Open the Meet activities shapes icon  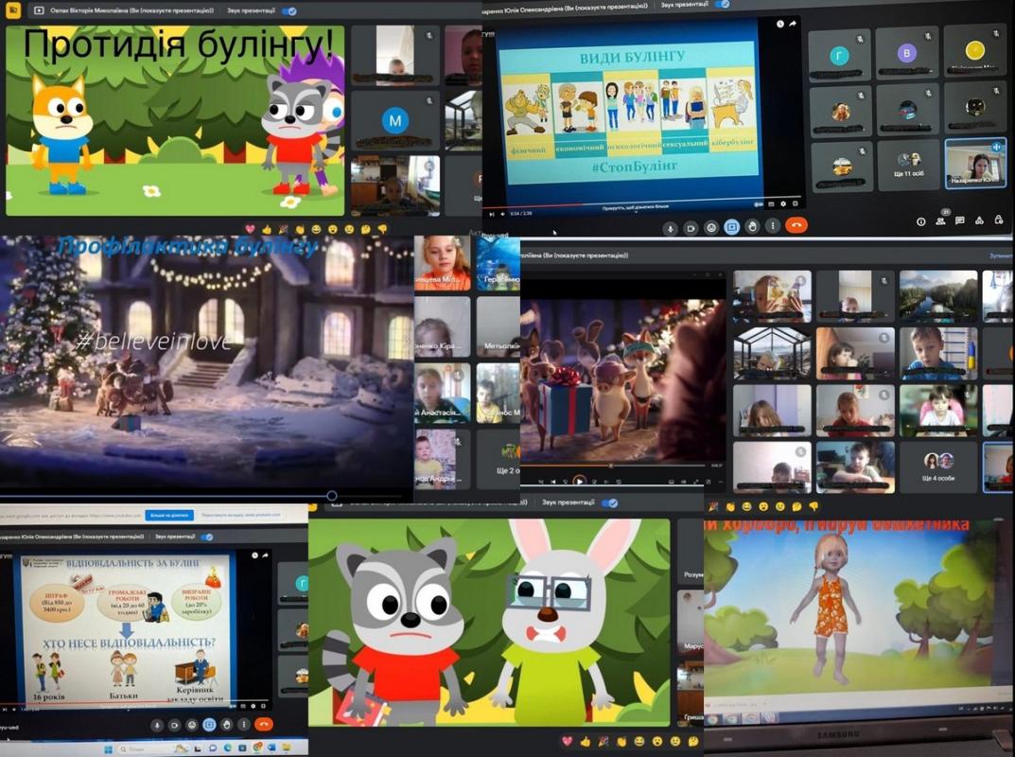point(979,220)
